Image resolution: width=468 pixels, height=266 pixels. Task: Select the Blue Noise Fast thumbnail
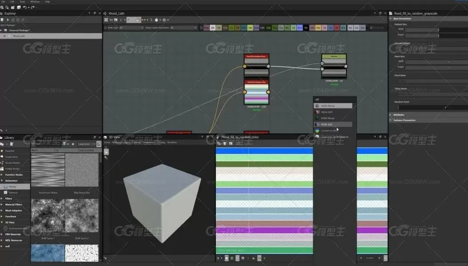(x=82, y=170)
